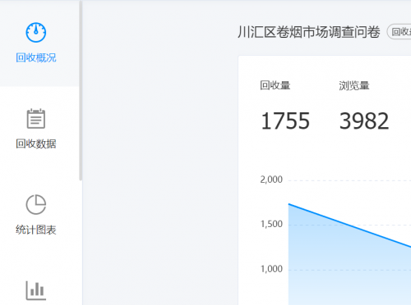Go to the 回收数据 text label
The width and height of the screenshot is (411, 305).
36,143
